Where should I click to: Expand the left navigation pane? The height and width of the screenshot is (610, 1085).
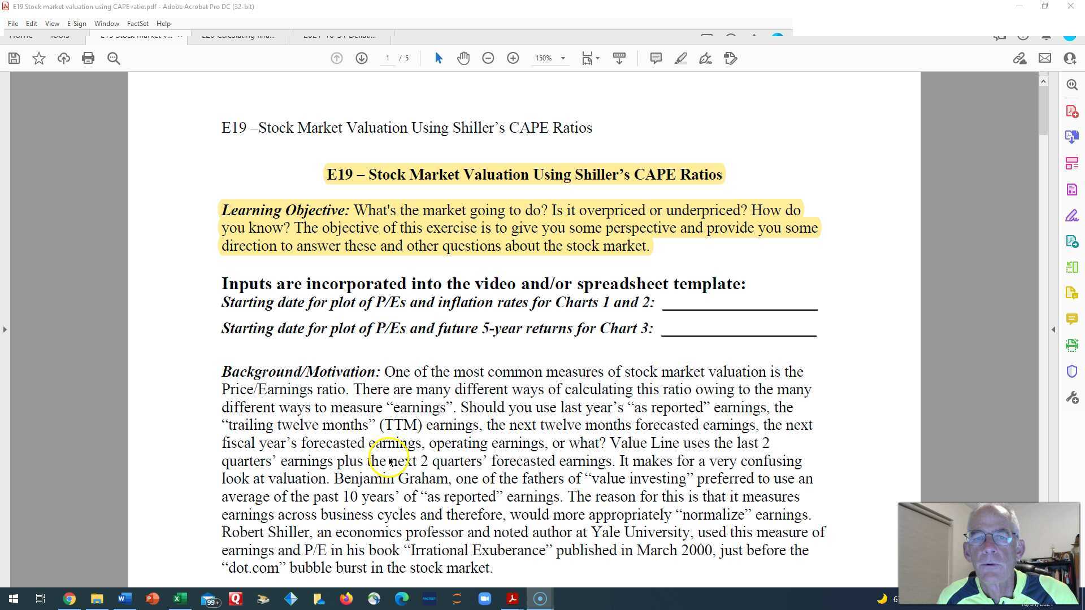click(5, 329)
